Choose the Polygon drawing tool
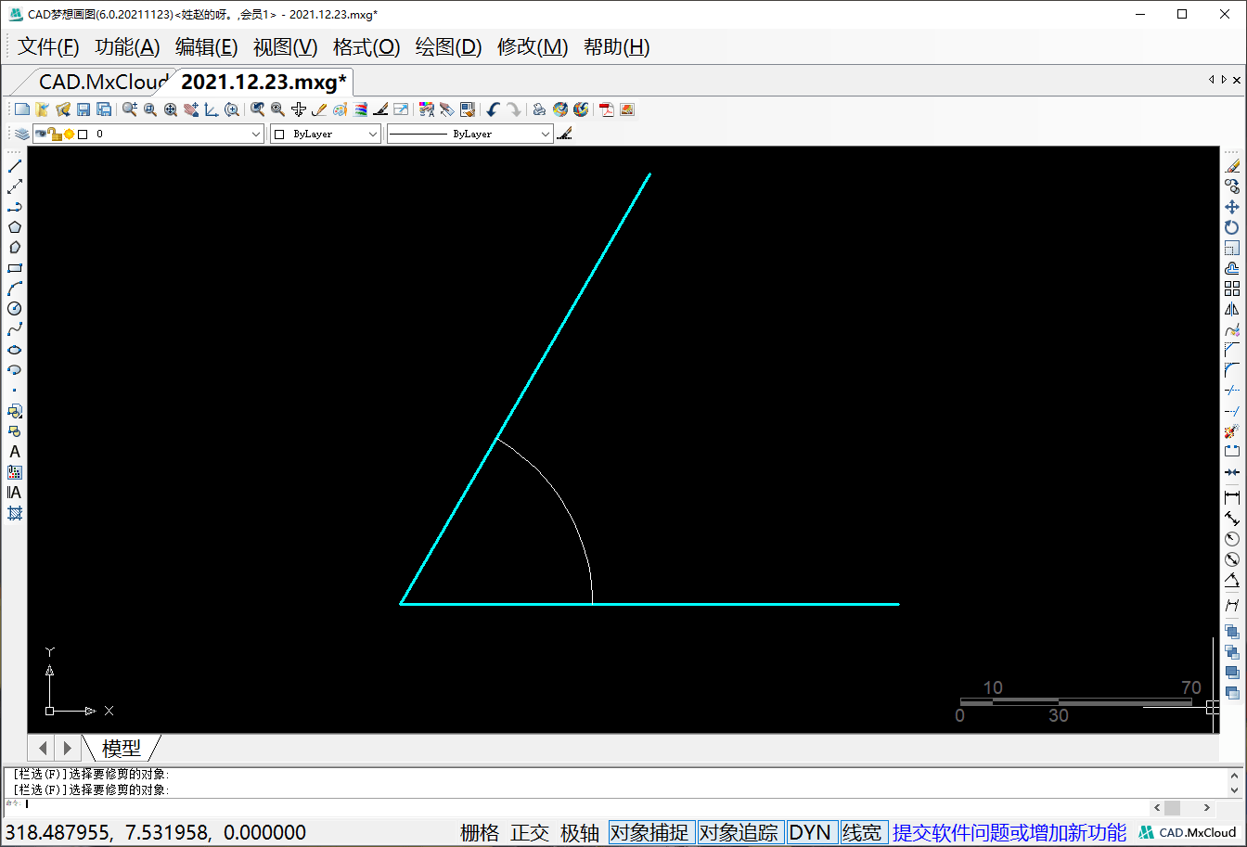The height and width of the screenshot is (847, 1247). [15, 227]
